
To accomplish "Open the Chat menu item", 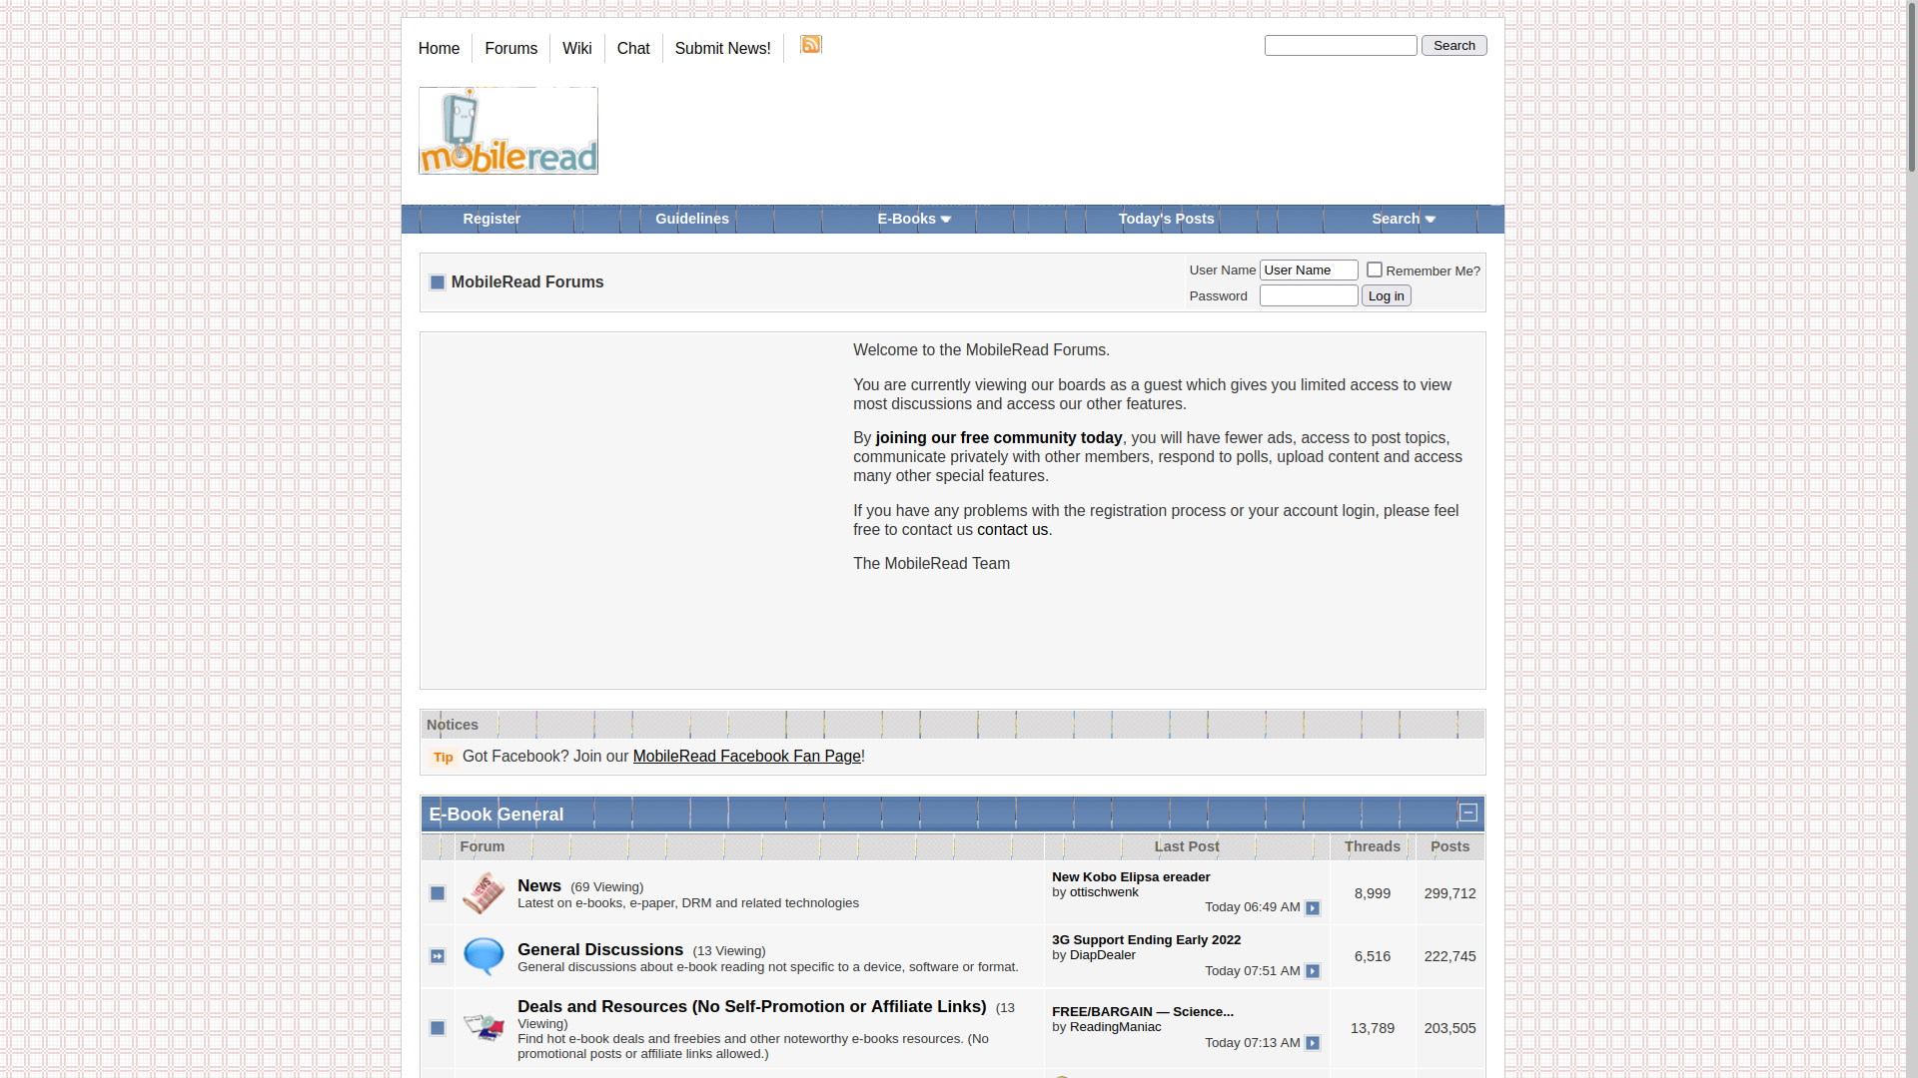I will (x=633, y=48).
